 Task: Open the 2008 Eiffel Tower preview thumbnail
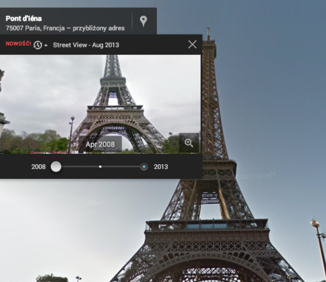(100, 104)
